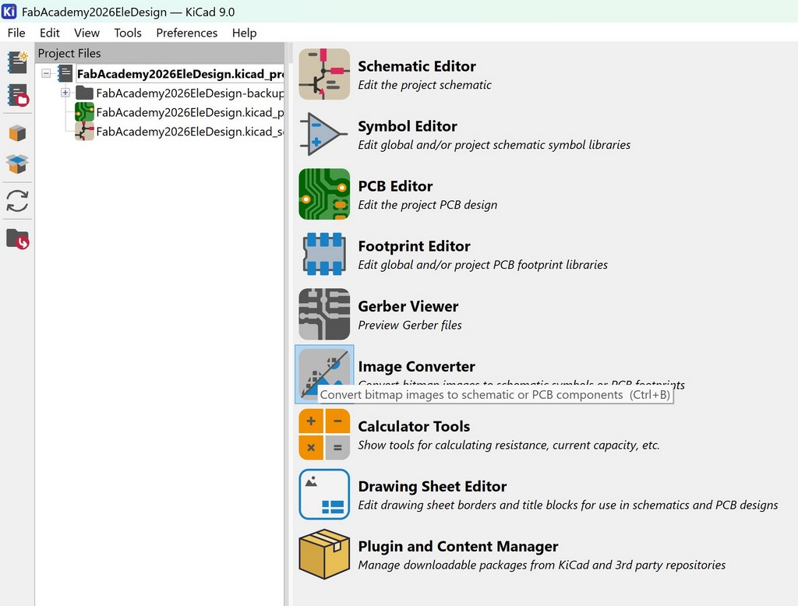Viewport: 798px width, 606px height.
Task: Click 'Edit global and/or project schematic symbol libraries'
Action: click(494, 145)
